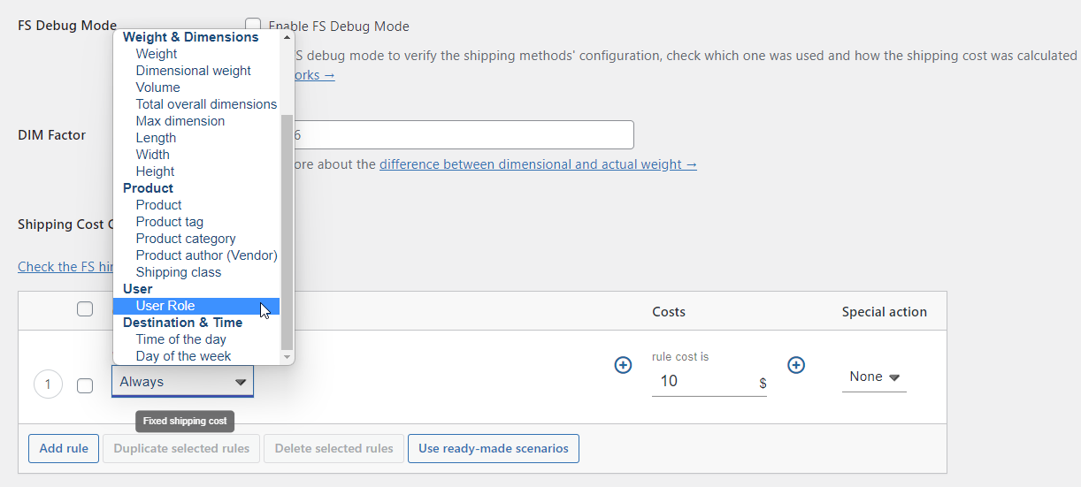
Task: Click the plus icon right of rule cost
Action: click(796, 365)
